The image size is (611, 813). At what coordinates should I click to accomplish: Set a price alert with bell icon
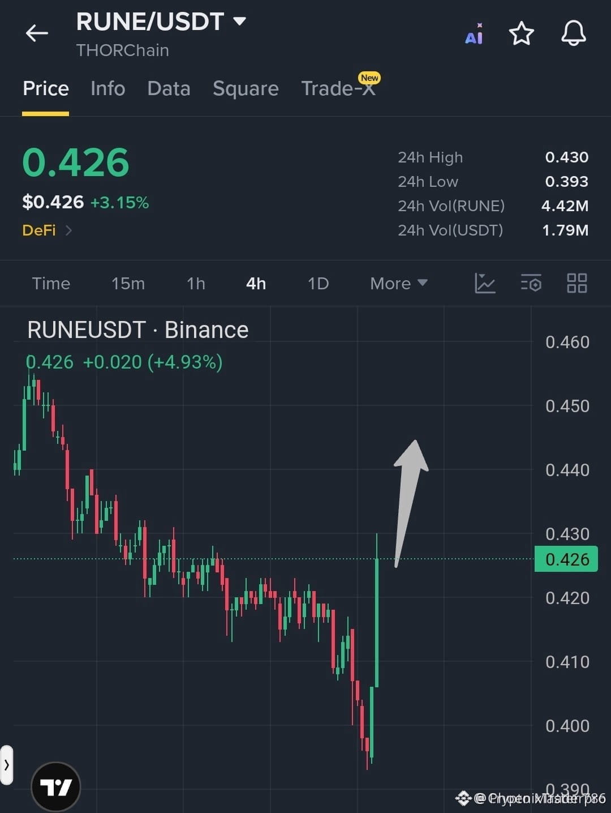573,33
